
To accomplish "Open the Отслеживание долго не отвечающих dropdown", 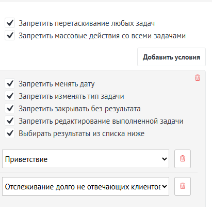I will click(86, 186).
